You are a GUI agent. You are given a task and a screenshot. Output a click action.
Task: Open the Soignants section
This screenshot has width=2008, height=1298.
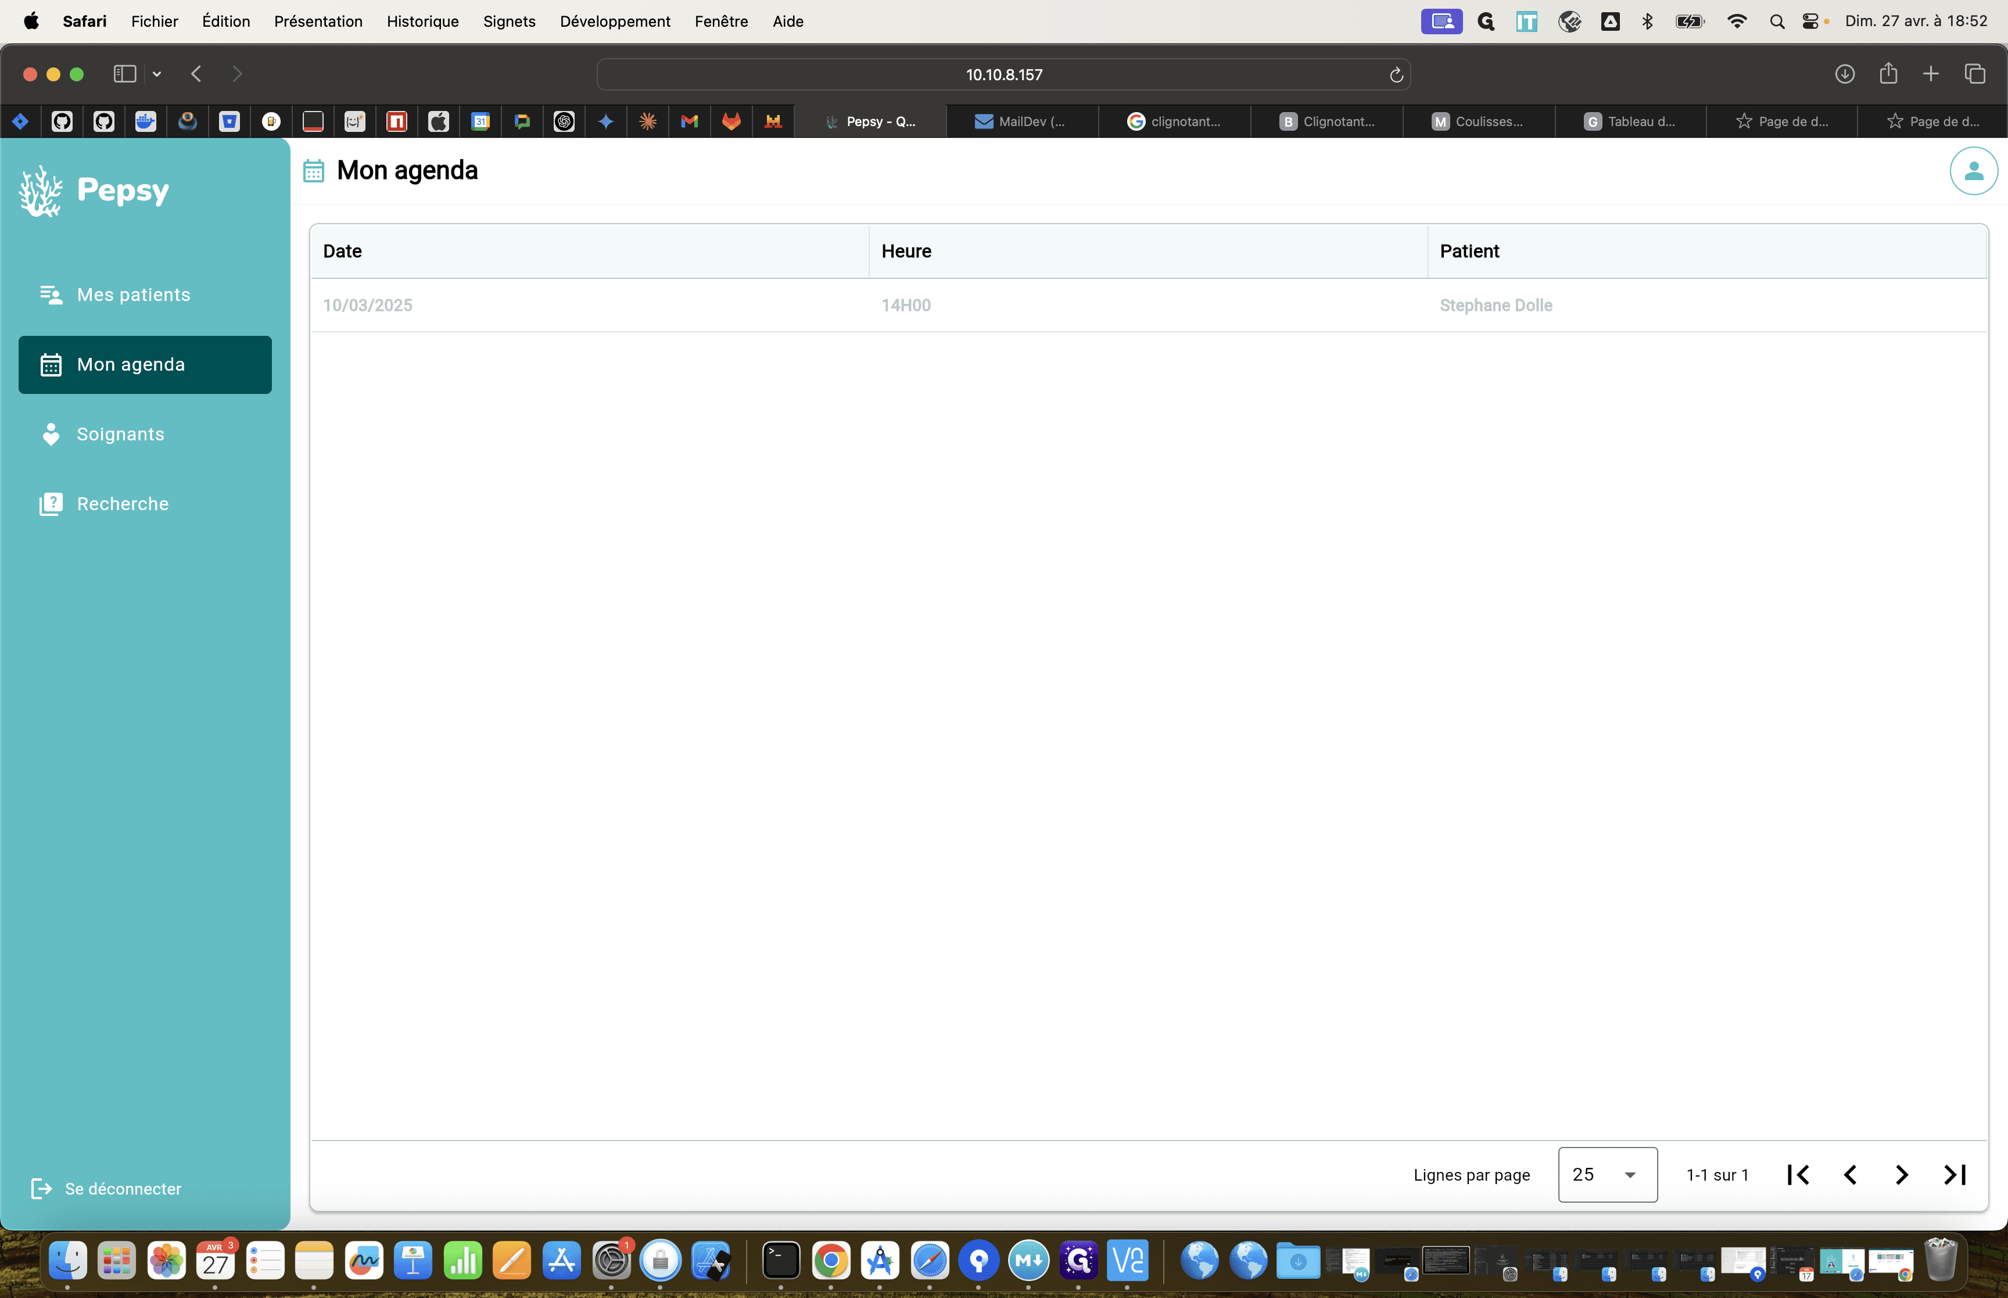pos(145,434)
